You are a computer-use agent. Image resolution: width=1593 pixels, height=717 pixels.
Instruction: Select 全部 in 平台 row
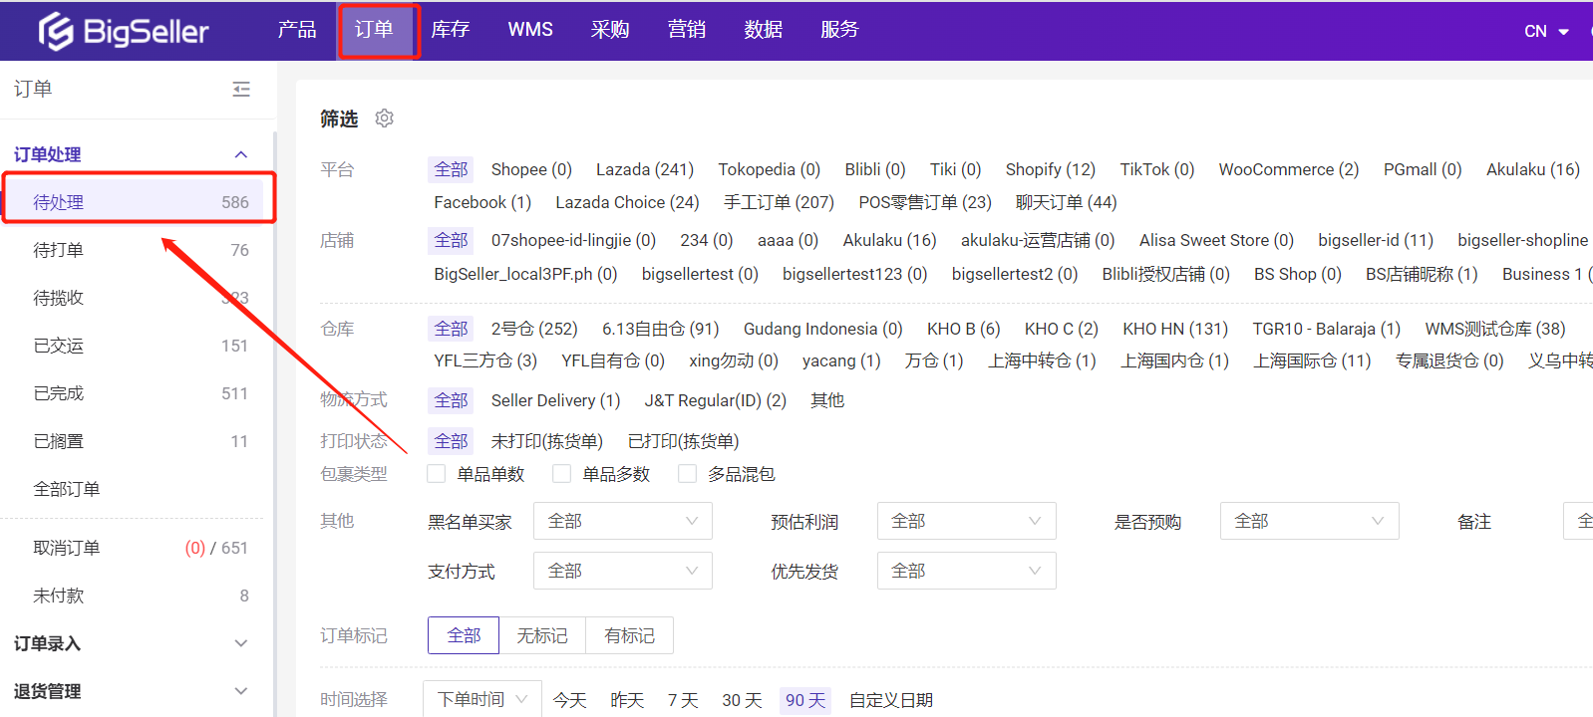point(451,169)
